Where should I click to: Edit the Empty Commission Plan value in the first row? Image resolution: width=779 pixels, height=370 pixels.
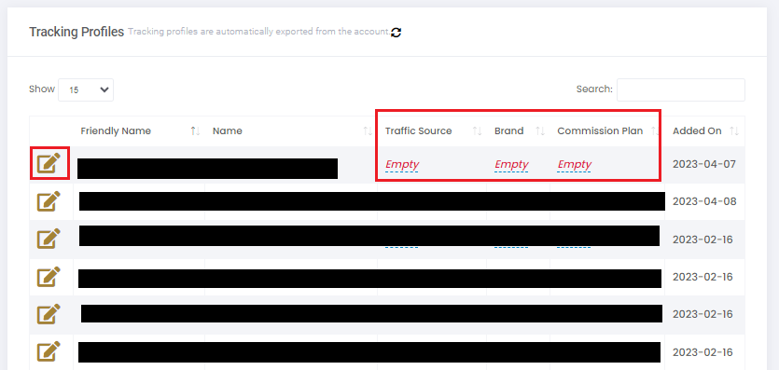point(575,164)
